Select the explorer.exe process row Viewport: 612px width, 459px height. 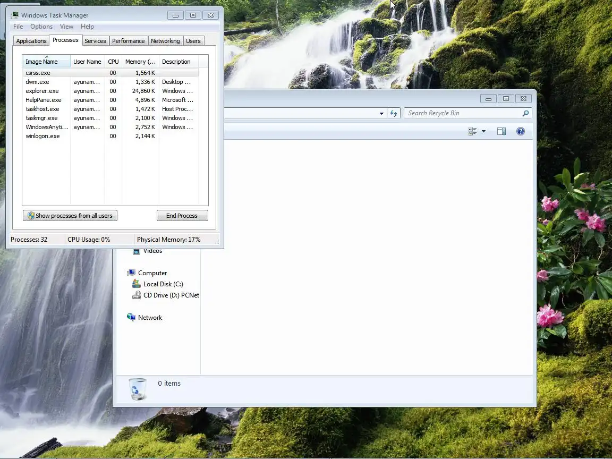point(110,91)
